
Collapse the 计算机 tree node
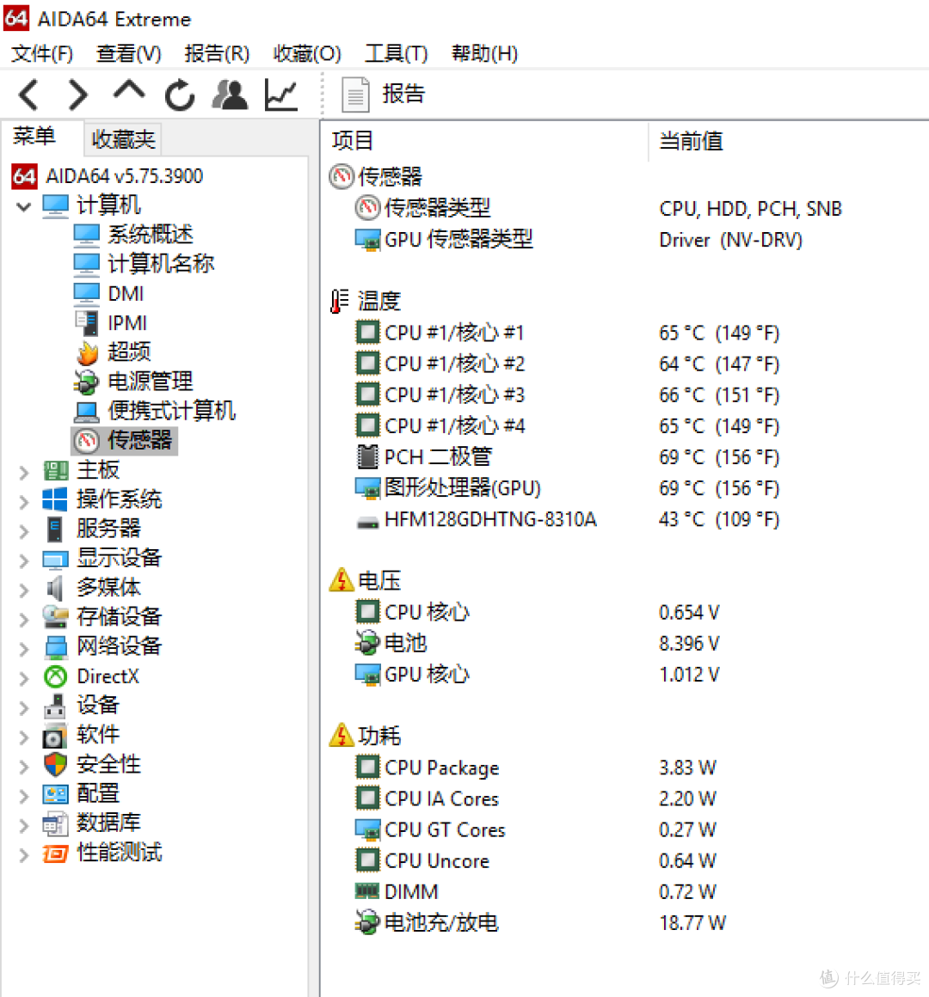tap(23, 206)
